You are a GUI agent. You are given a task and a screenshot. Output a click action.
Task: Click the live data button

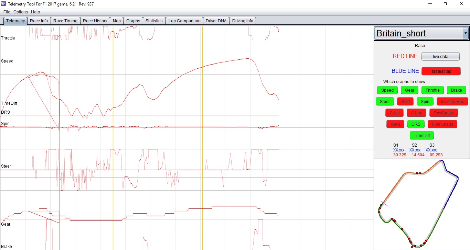tap(440, 57)
